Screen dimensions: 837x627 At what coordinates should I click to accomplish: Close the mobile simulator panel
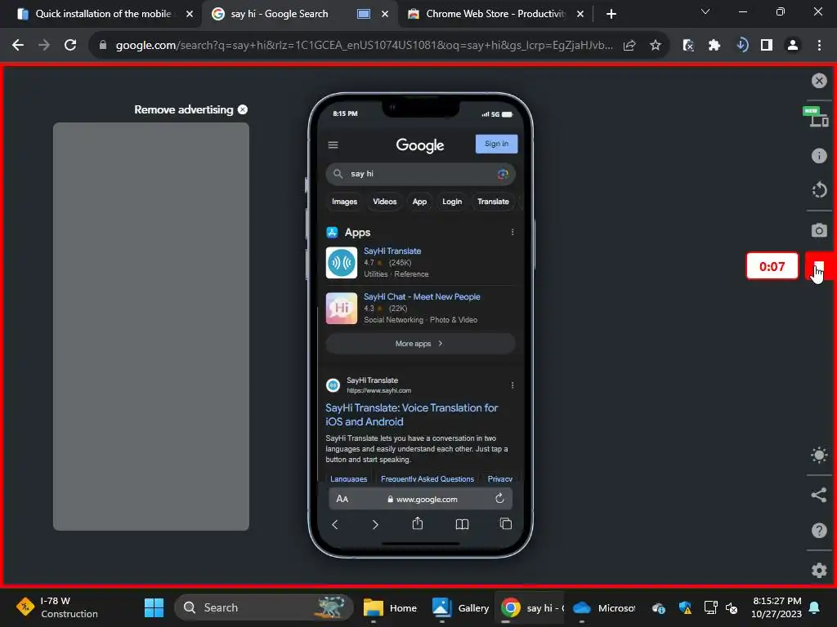point(819,81)
